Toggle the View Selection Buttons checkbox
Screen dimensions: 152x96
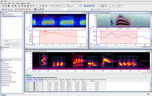pos(2,82)
